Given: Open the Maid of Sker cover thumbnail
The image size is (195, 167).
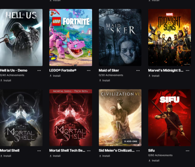Looking at the screenshot, I should [120, 37].
